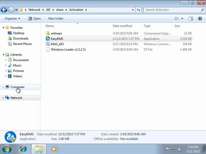This screenshot has height=154, width=206.
Task: Open the Windows Start button
Action: click(x=7, y=149)
